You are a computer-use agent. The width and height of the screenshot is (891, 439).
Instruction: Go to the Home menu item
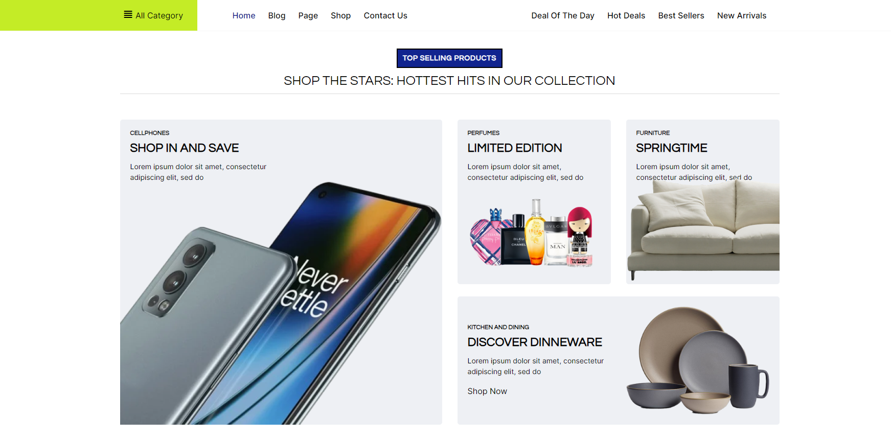point(243,16)
